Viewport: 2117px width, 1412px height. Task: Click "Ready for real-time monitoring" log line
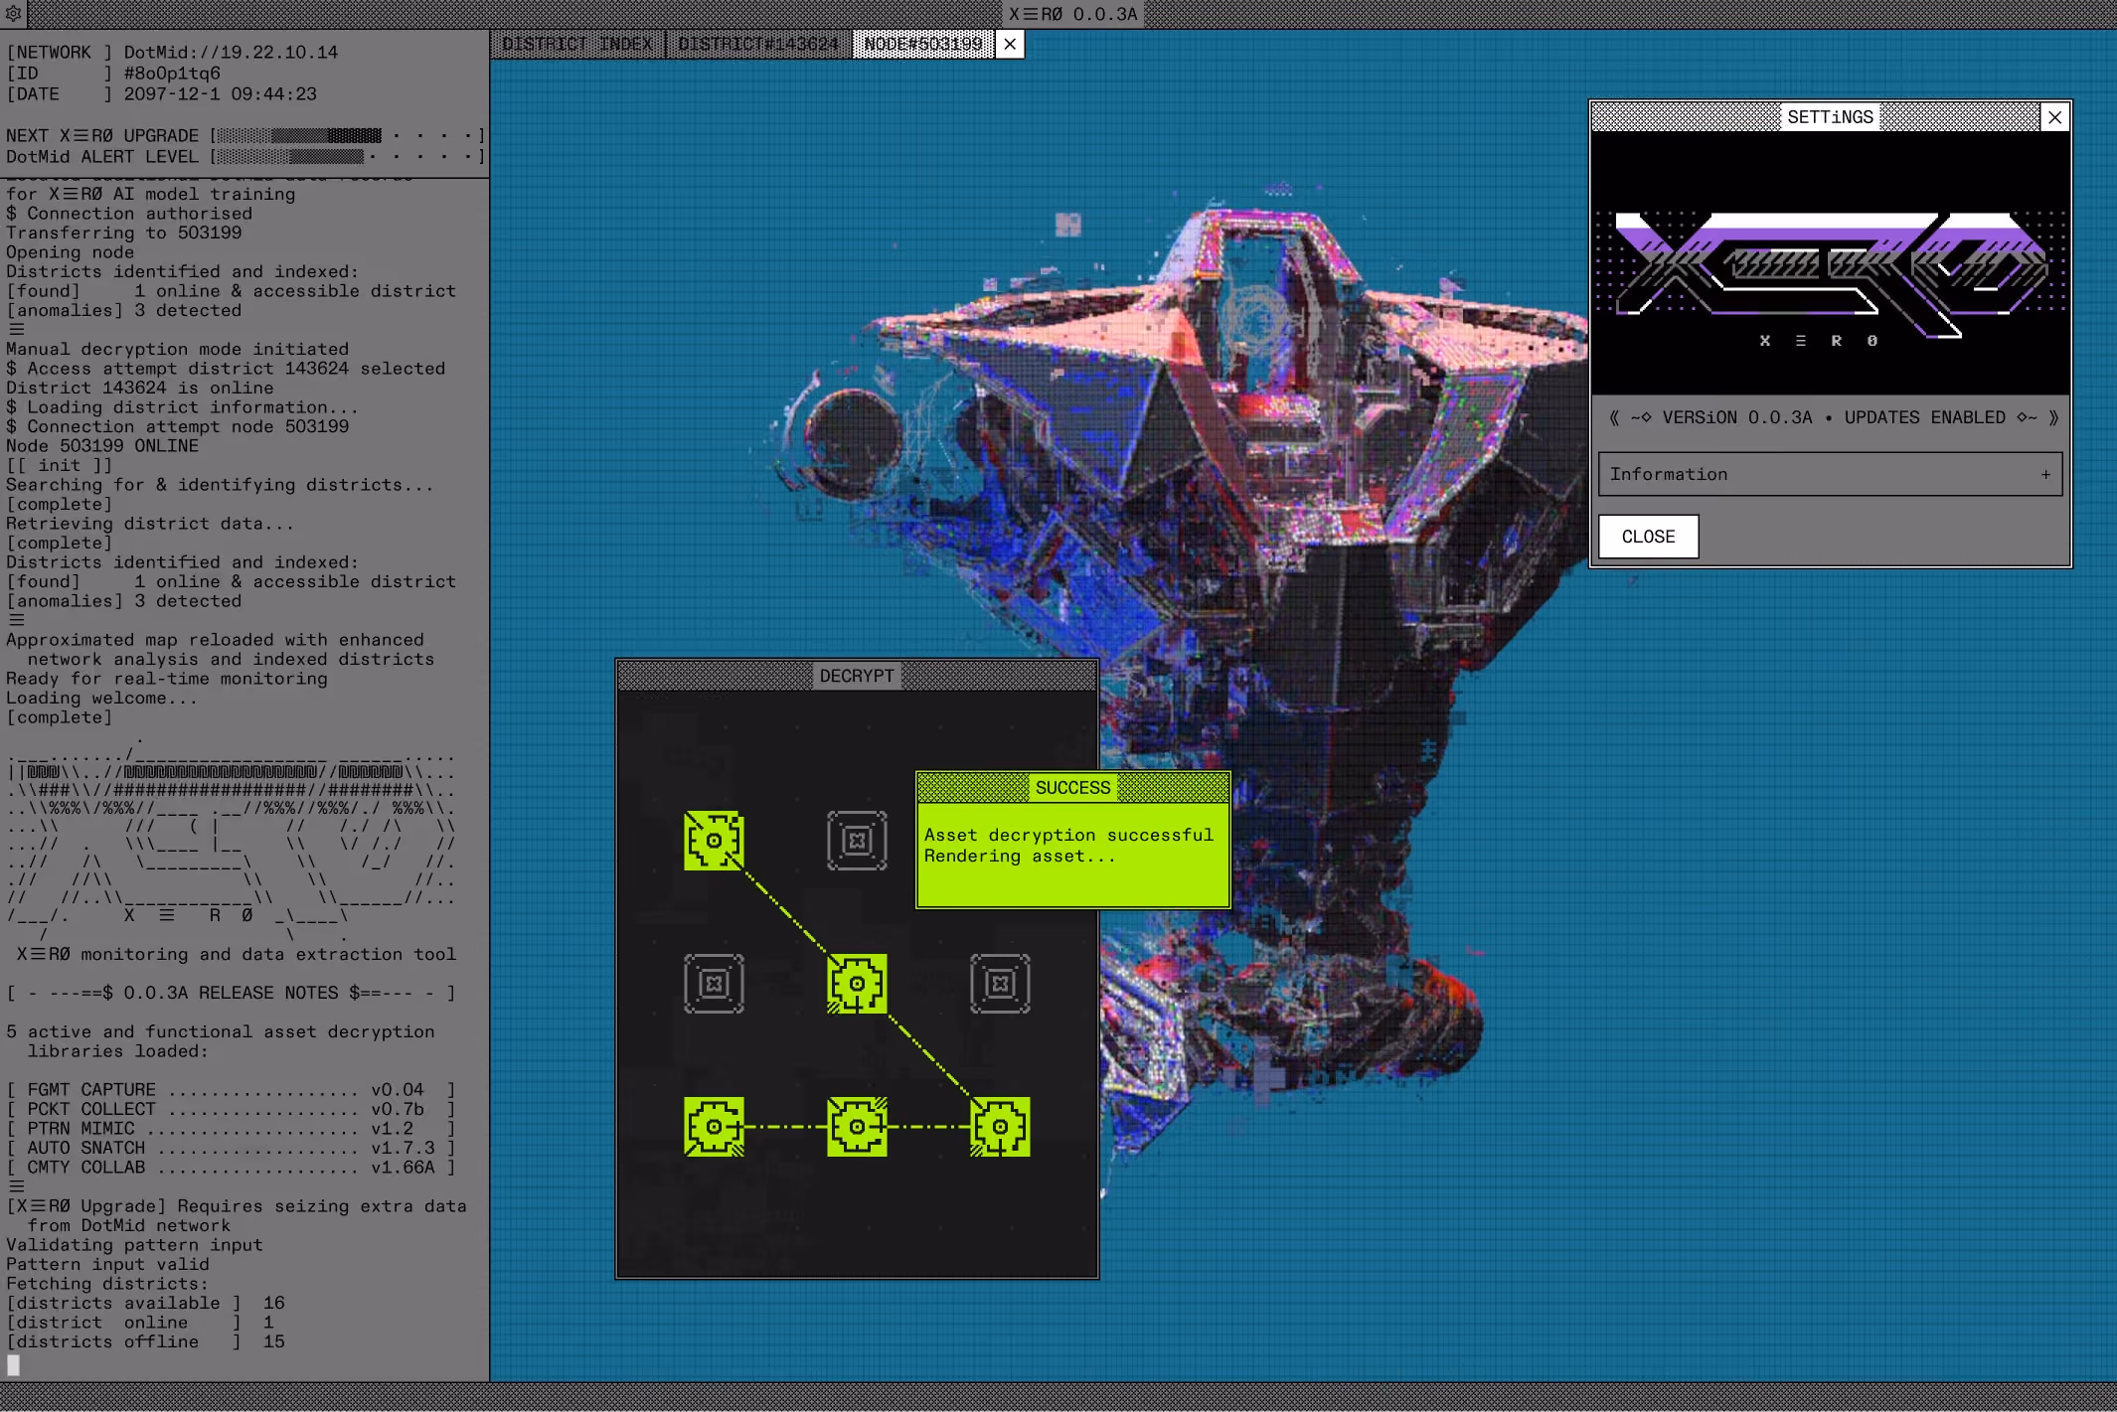coord(167,680)
